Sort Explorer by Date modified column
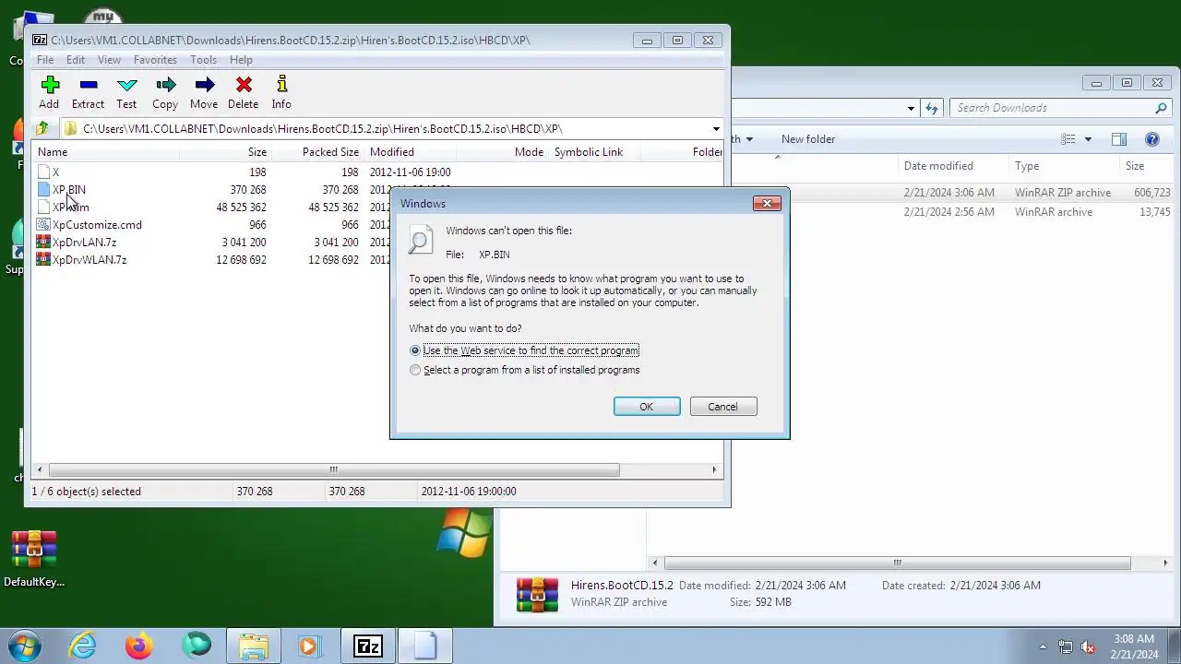This screenshot has width=1181, height=664. pyautogui.click(x=952, y=166)
